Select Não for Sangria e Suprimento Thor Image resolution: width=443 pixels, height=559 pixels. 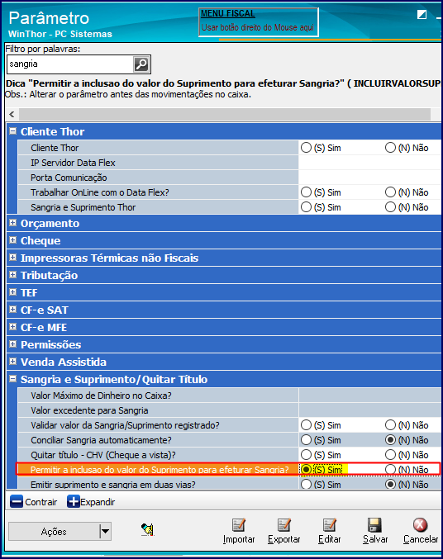point(390,207)
